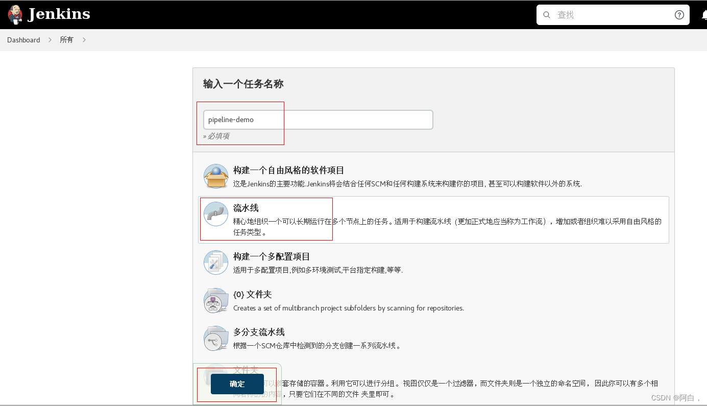
Task: Open the Dashboard breadcrumb menu
Action: pos(23,39)
